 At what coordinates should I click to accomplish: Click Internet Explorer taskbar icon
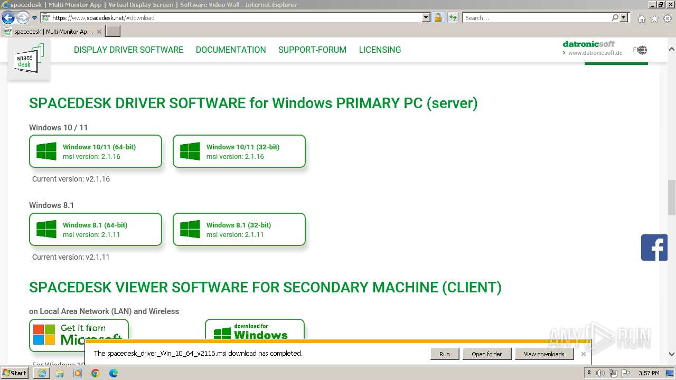tap(42, 373)
